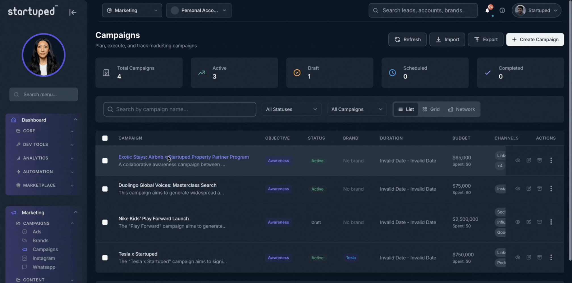
Task: Edit the Duolingo Global Voices campaign via pencil icon
Action: (x=529, y=189)
